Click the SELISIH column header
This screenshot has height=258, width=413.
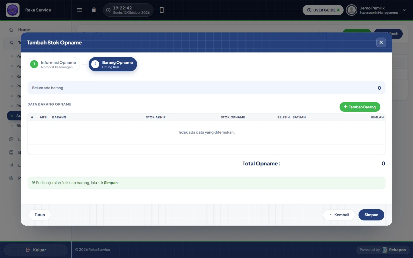coord(283,117)
